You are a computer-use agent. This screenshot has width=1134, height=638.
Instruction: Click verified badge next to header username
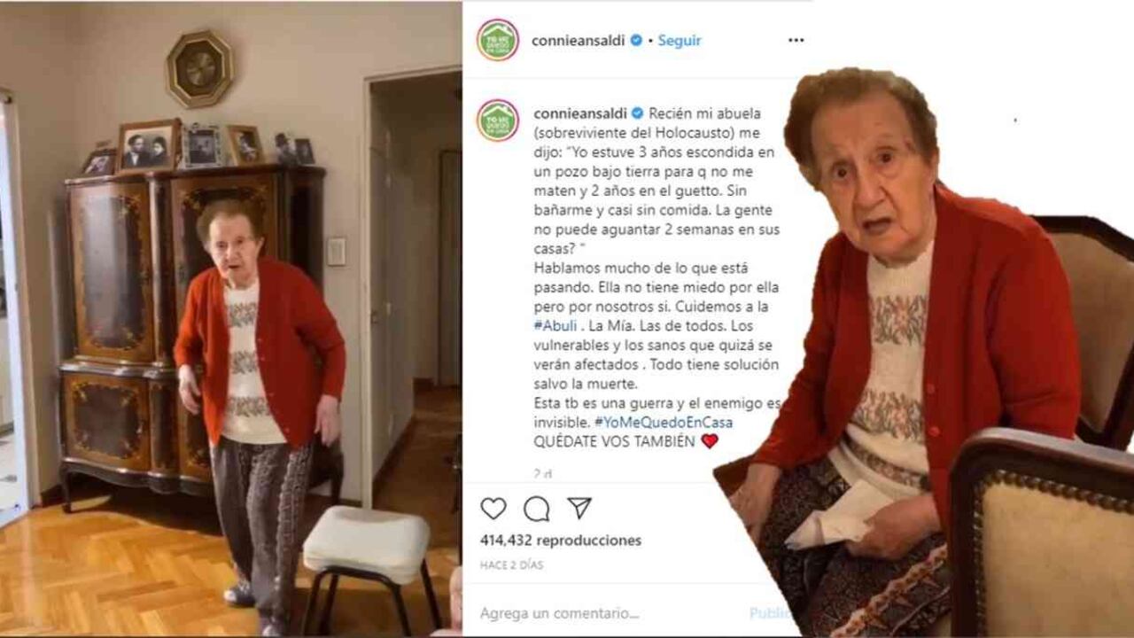click(636, 40)
